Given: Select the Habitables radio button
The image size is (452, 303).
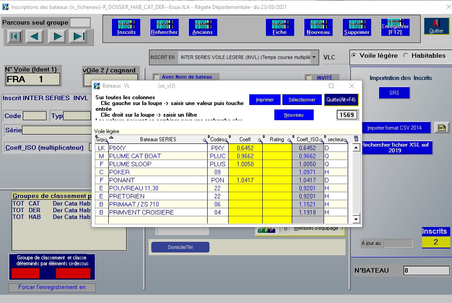Looking at the screenshot, I should [405, 55].
